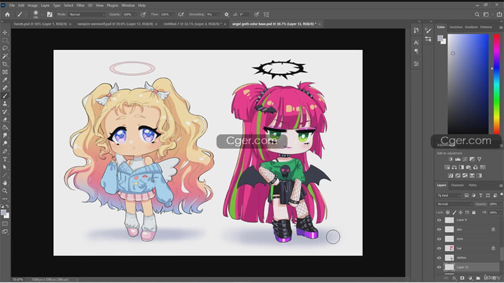Open layer filter Kind dropdown

click(x=448, y=196)
